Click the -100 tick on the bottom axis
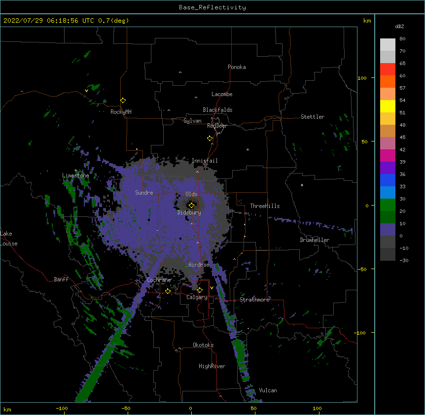The width and height of the screenshot is (425, 415). 62,409
